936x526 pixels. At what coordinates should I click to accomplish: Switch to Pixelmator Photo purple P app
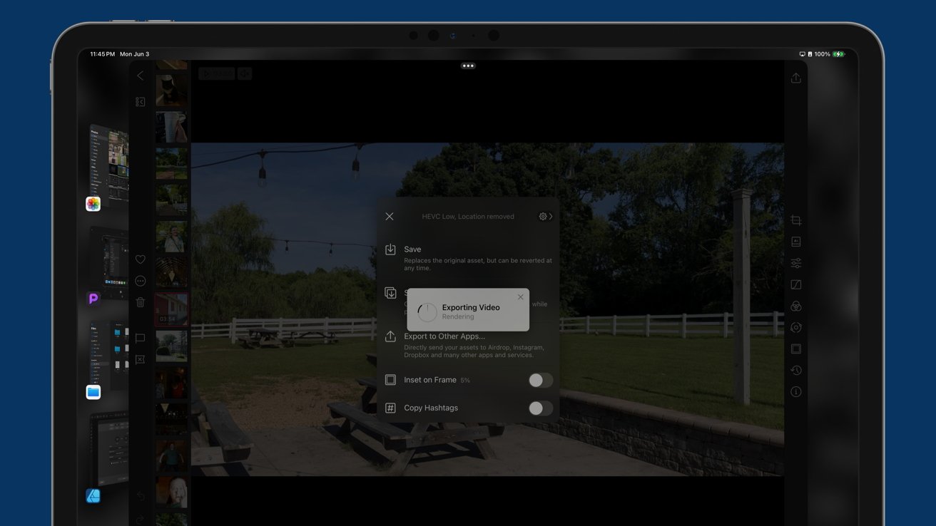coord(93,299)
